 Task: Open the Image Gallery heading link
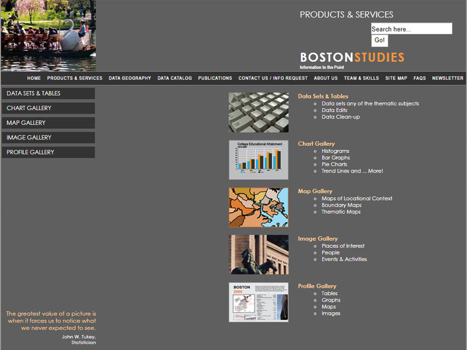coord(318,239)
